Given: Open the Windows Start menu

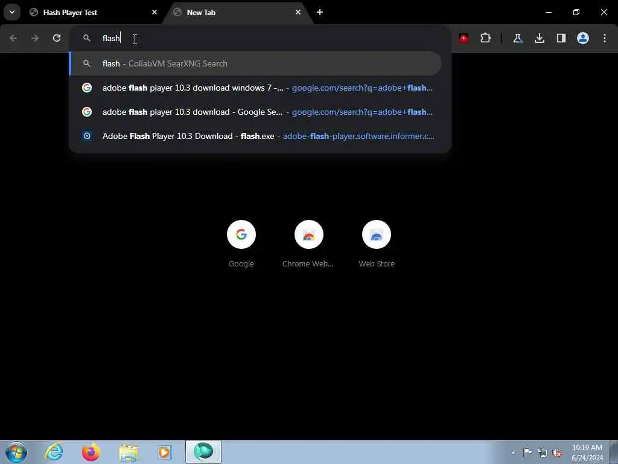Looking at the screenshot, I should (x=16, y=452).
